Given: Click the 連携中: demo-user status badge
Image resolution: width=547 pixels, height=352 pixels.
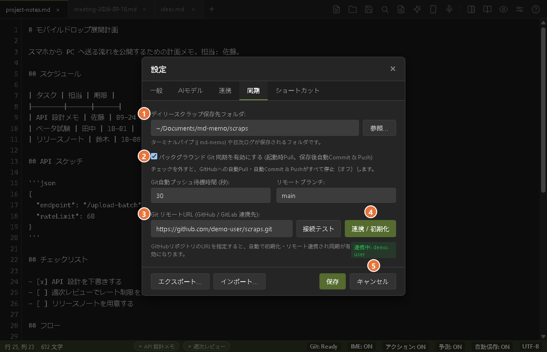Looking at the screenshot, I should [x=373, y=250].
